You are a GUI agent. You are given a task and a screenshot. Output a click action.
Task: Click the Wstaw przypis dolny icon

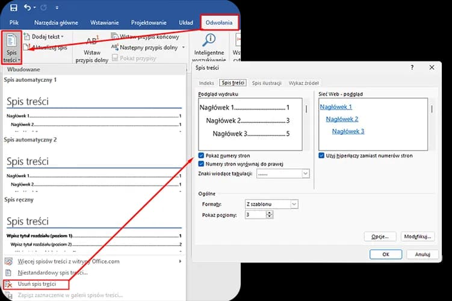point(91,42)
